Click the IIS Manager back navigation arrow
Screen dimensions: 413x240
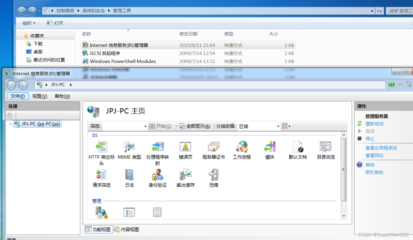pos(11,85)
